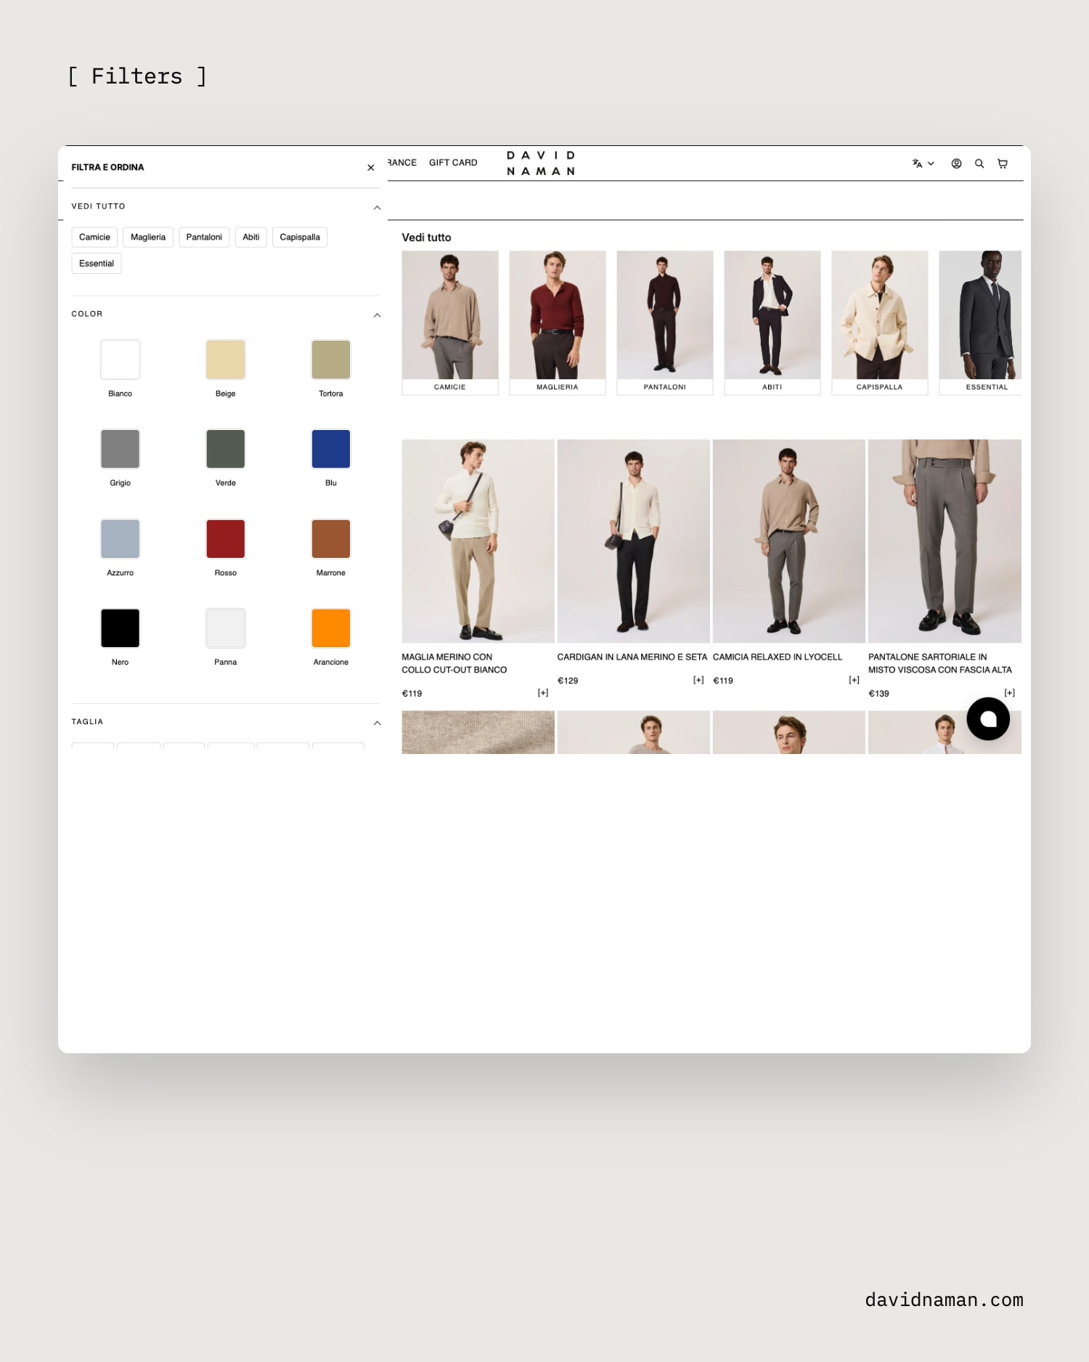Screen dimensions: 1089x1362
Task: Filter by Pantaloni category chip
Action: (204, 238)
